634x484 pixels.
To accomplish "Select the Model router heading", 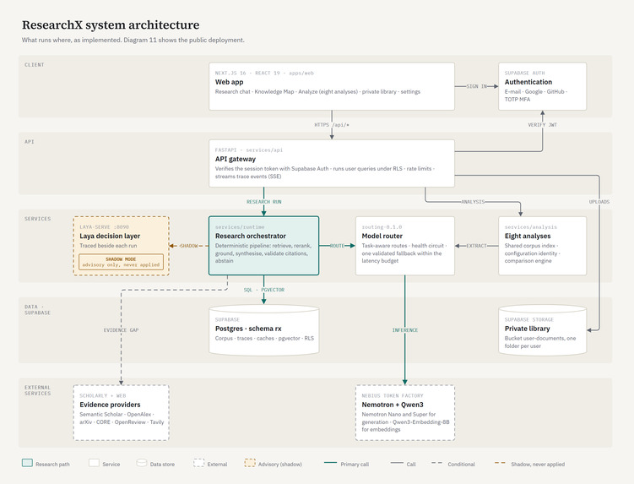I will pyautogui.click(x=382, y=236).
